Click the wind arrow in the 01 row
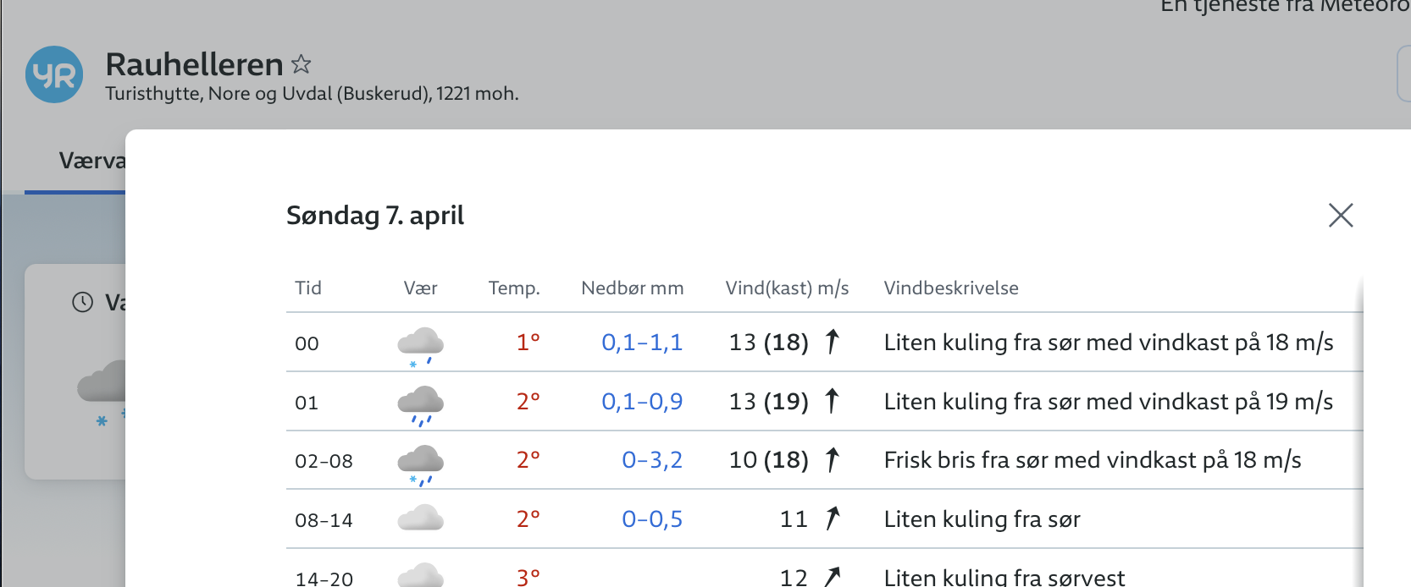 [x=833, y=401]
